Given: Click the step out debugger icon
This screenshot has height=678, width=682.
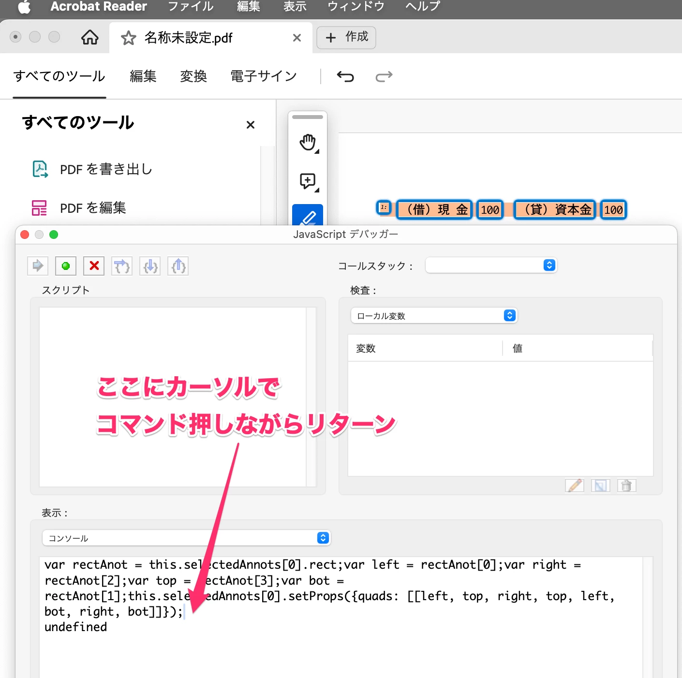Looking at the screenshot, I should coord(178,265).
